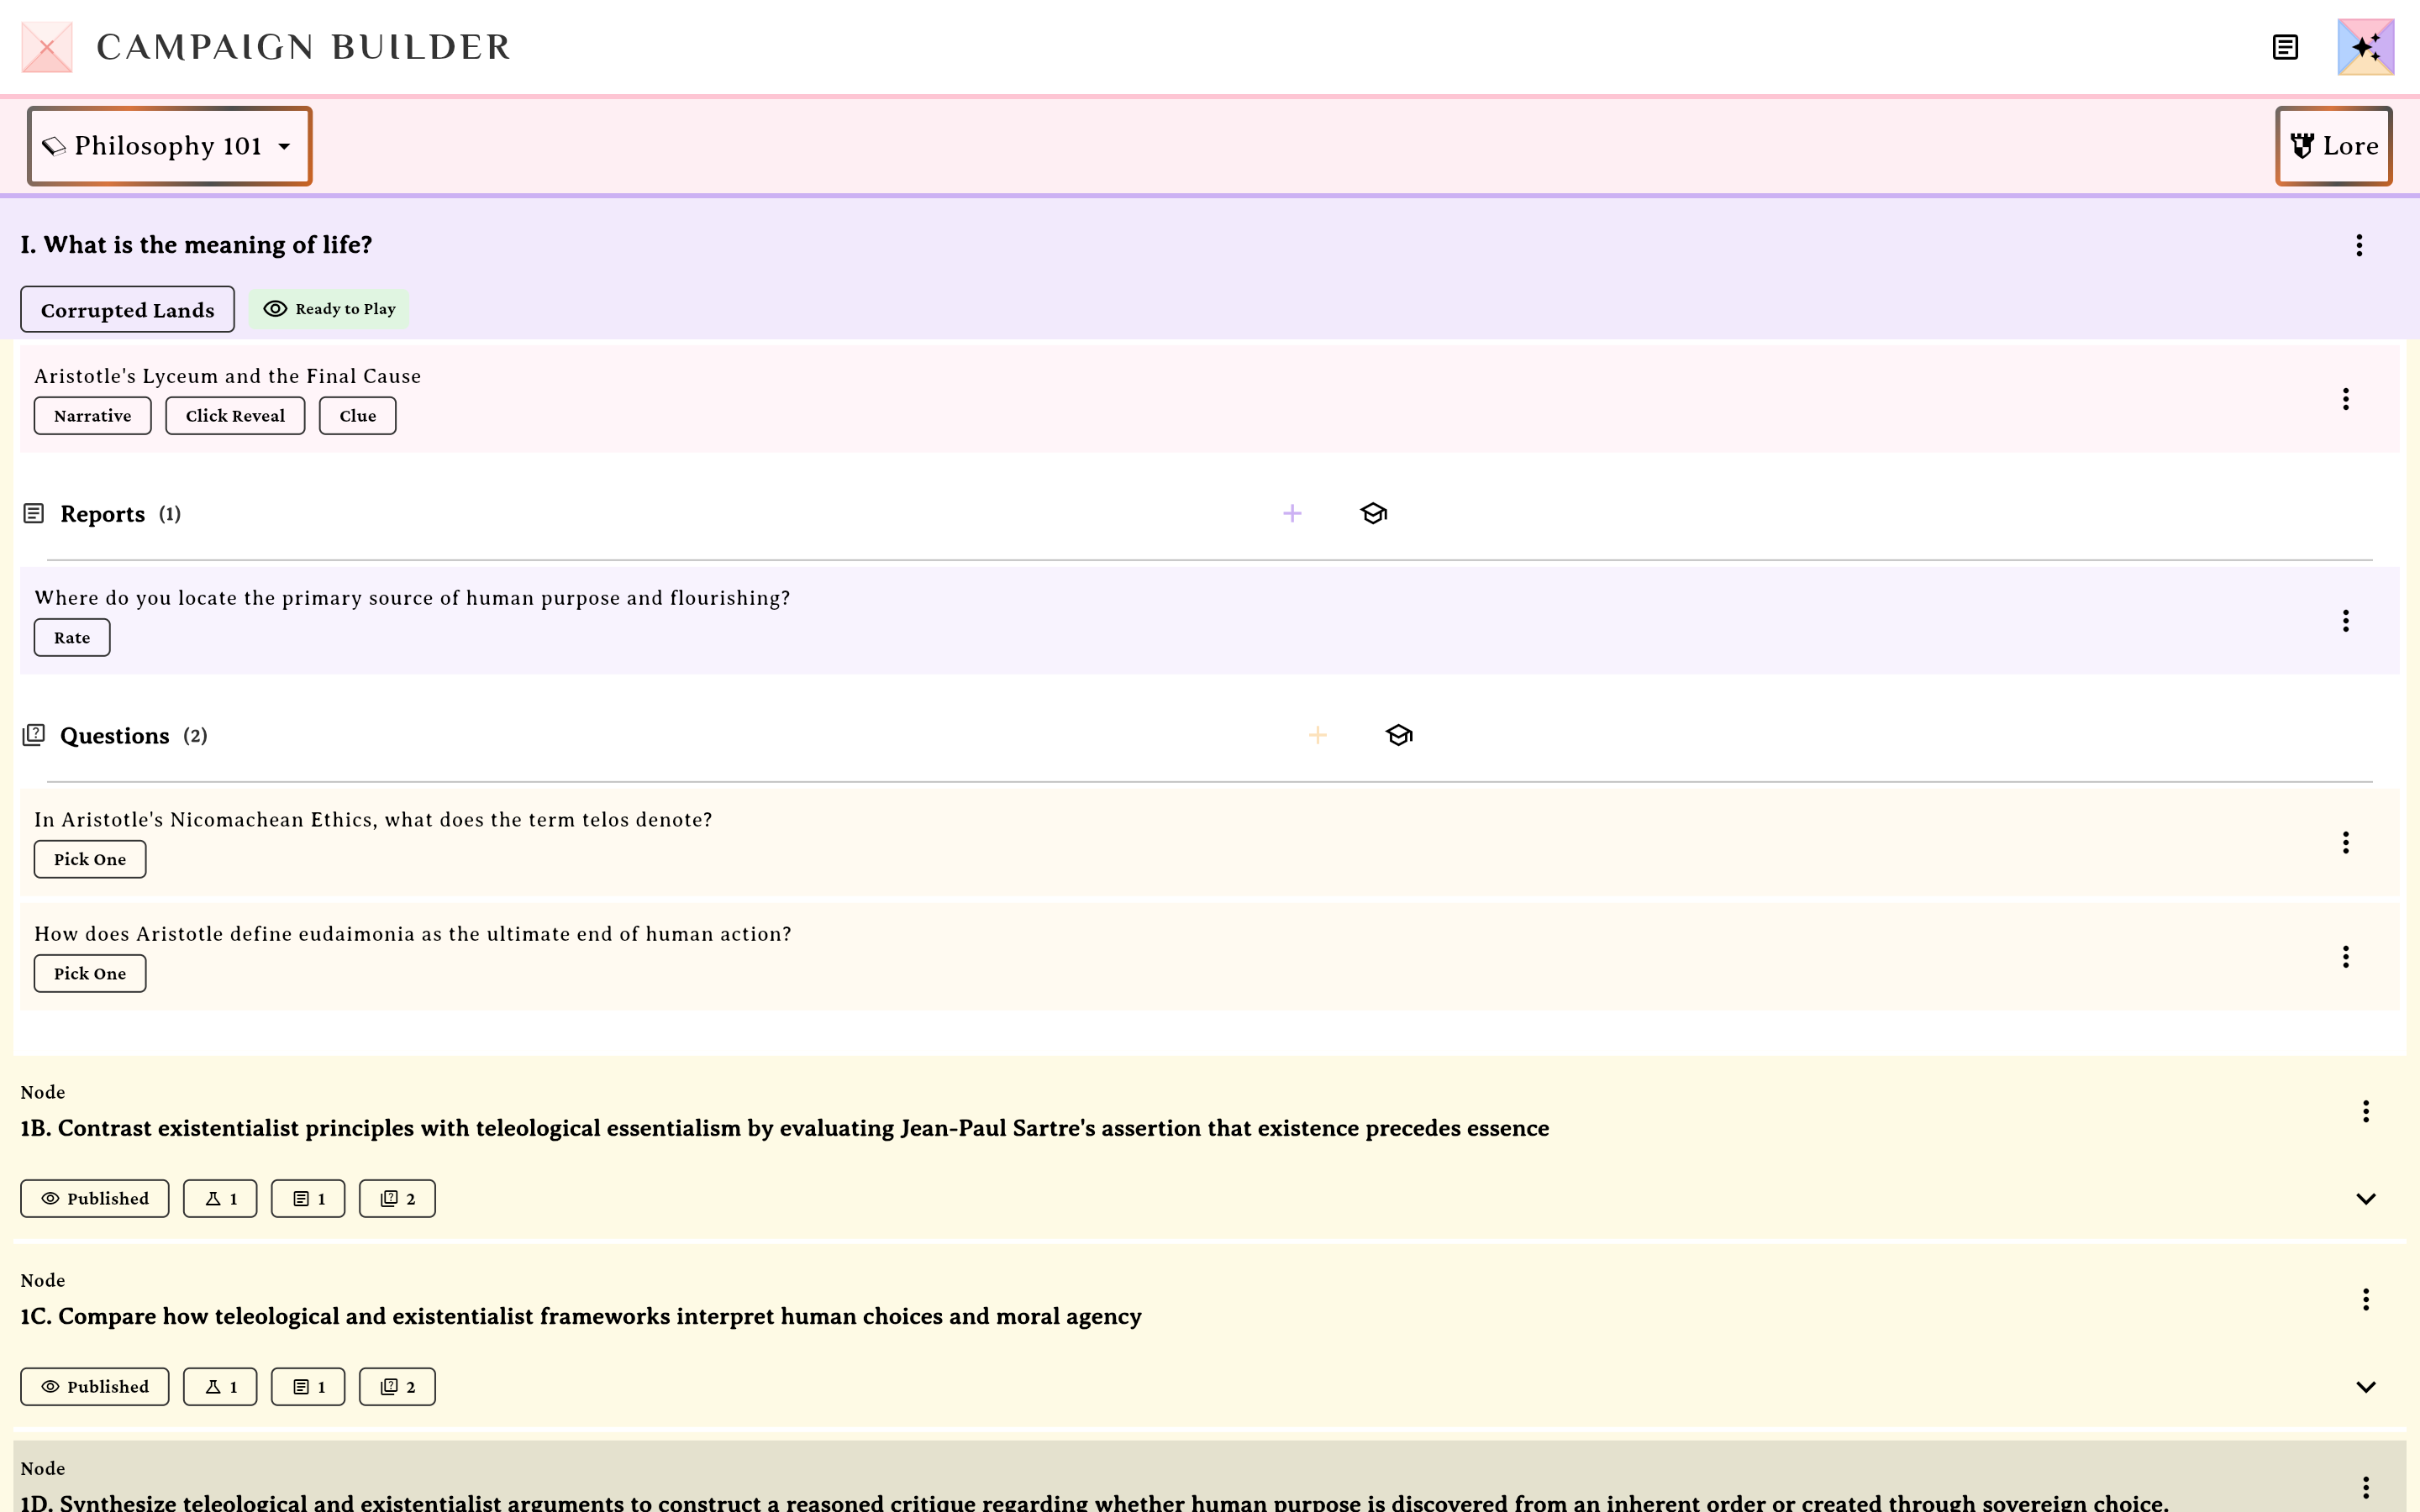Open options for the eudaimonia question
The height and width of the screenshot is (1512, 2420).
tap(2345, 957)
